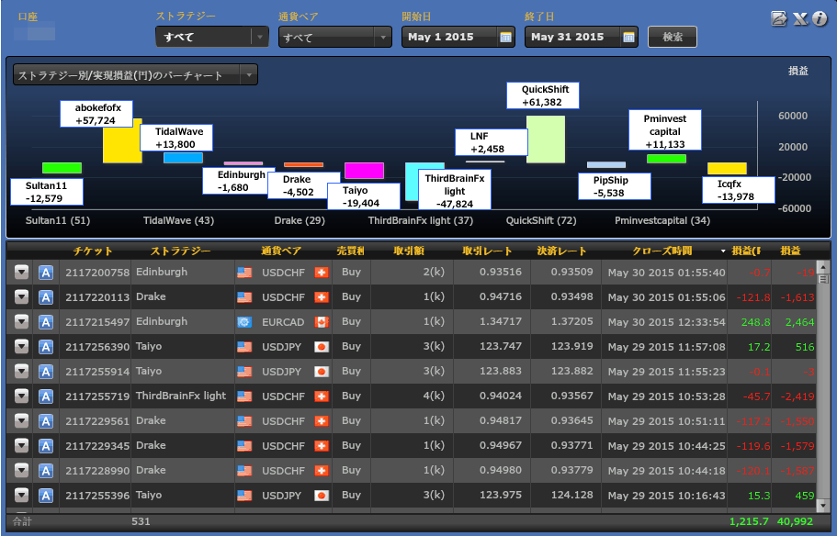
Task: Click the A icon for ticket 2117229345
Action: (x=46, y=446)
